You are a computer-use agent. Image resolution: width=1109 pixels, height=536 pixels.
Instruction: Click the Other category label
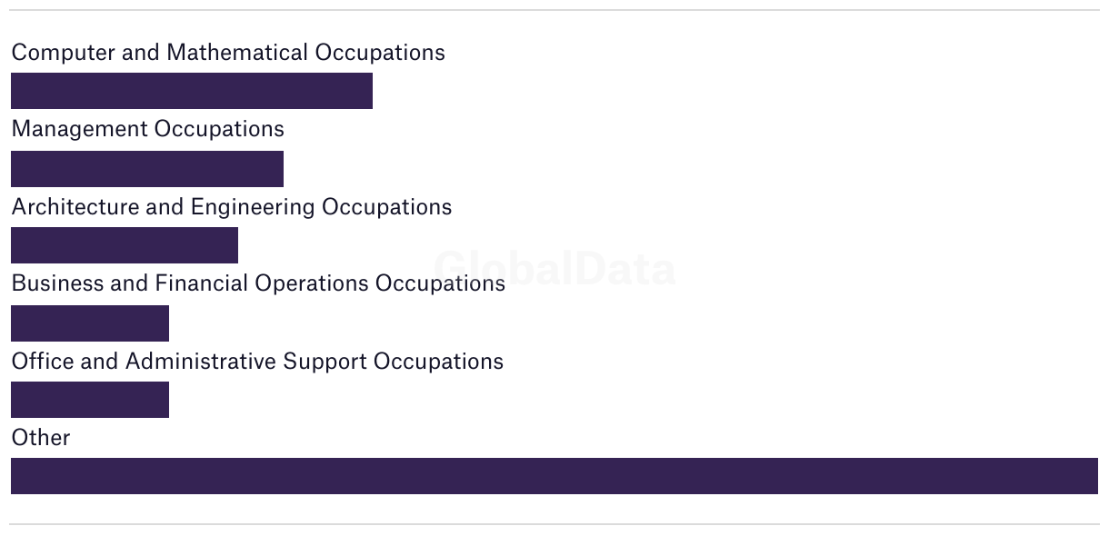41,438
